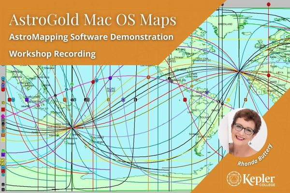Viewport: 290px width, 193px height.
Task: Click the BRAZIL map label
Action: pyautogui.click(x=215, y=110)
